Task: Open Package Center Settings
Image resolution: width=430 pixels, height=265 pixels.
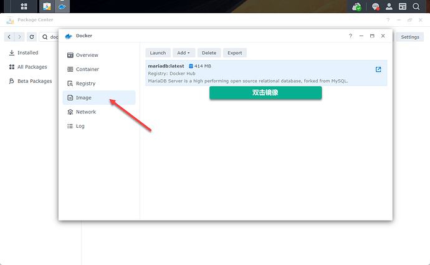Action: point(410,37)
